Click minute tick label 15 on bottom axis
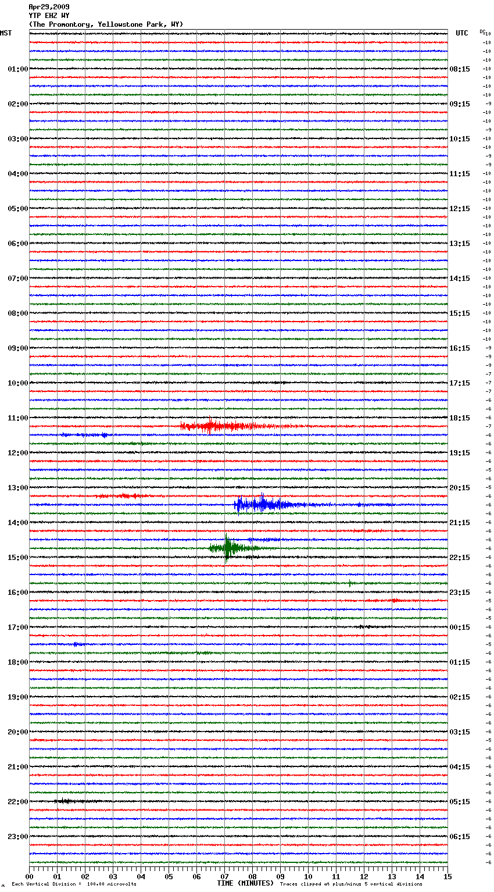 (448, 876)
